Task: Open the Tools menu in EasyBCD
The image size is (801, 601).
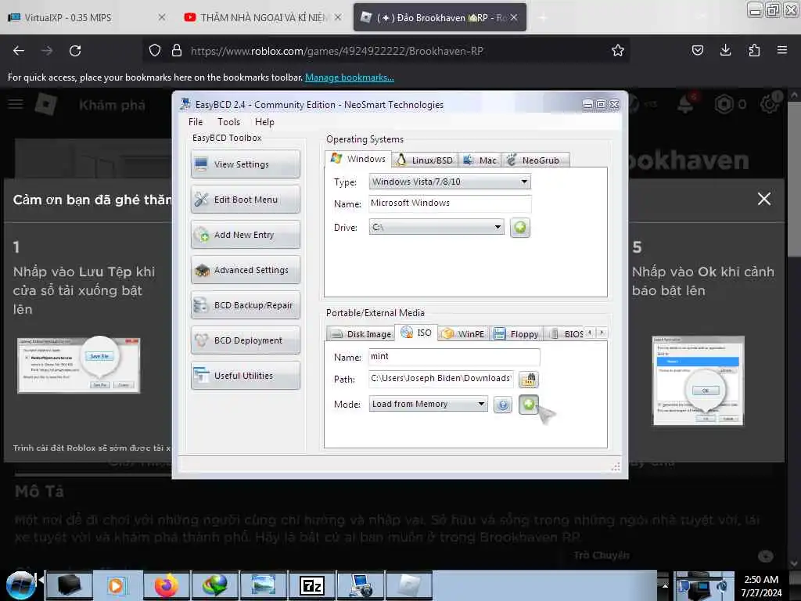Action: [x=228, y=122]
